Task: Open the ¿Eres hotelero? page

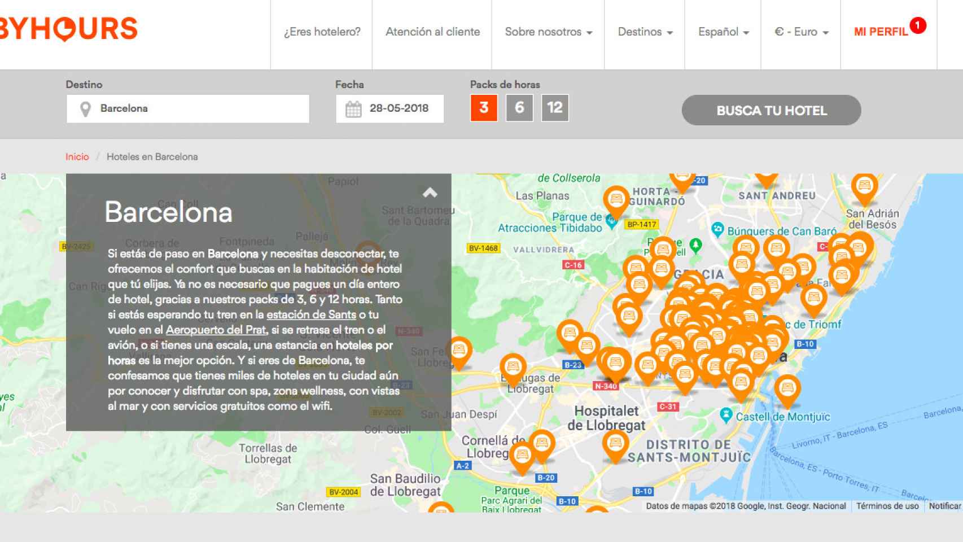Action: [322, 32]
